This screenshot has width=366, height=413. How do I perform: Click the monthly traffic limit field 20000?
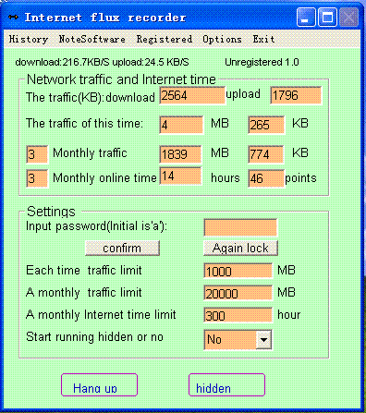coord(238,293)
